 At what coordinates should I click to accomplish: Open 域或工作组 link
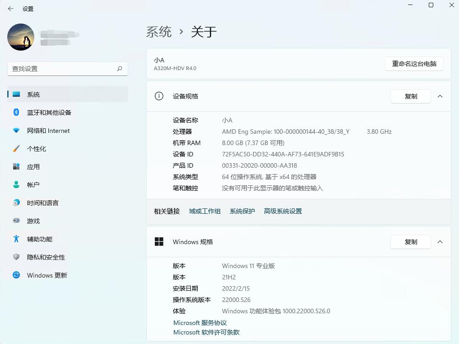tap(204, 211)
